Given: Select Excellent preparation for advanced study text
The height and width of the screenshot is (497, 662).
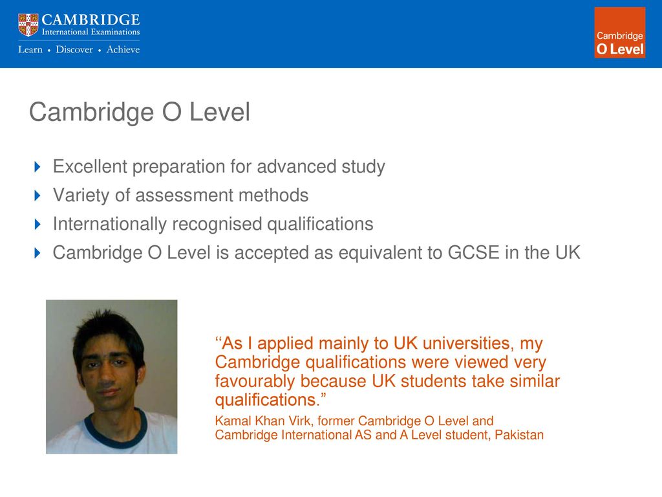Looking at the screenshot, I should tap(219, 167).
